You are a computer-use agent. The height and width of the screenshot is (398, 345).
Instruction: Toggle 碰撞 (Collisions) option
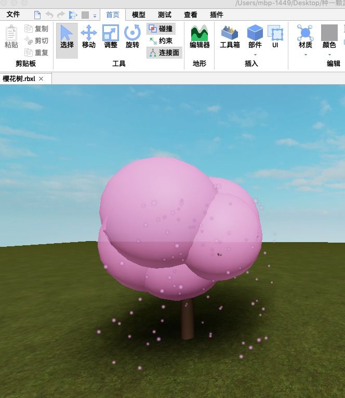(161, 29)
